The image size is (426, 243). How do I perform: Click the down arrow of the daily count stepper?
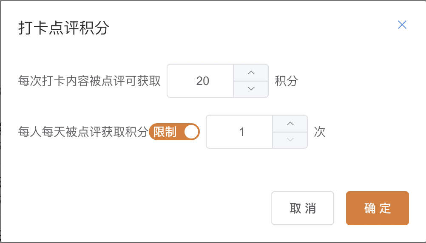coord(290,140)
